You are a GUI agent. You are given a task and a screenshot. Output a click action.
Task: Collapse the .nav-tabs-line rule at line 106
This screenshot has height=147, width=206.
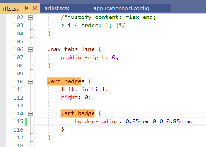point(30,49)
